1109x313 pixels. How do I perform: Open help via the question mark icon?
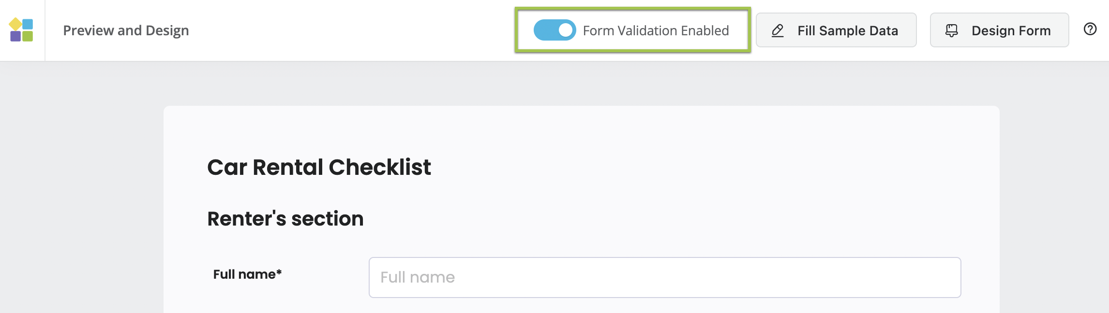(x=1090, y=29)
